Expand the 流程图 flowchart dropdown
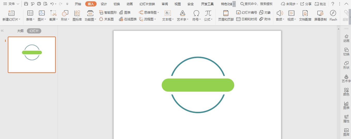 (155, 19)
